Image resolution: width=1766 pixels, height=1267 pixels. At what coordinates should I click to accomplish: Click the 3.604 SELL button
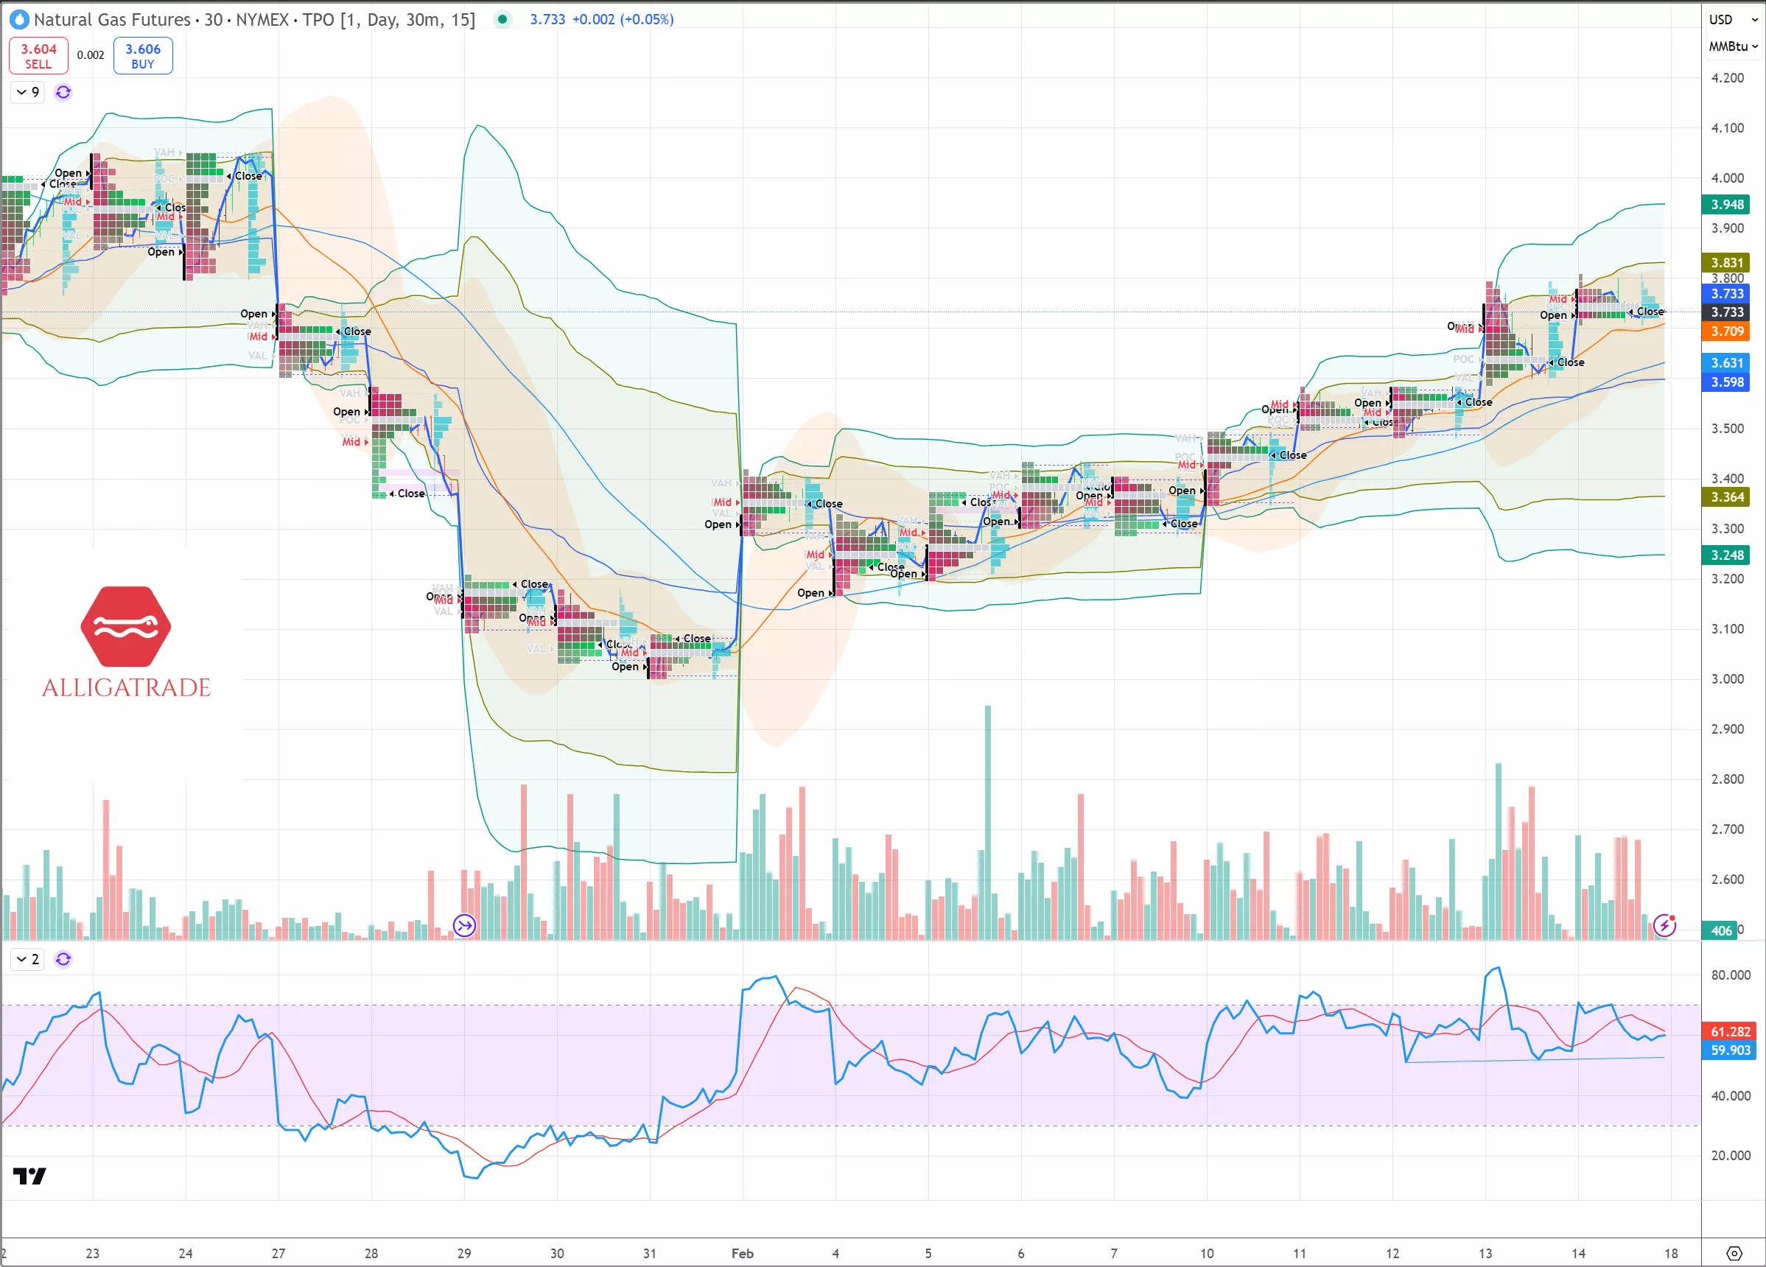pyautogui.click(x=38, y=55)
